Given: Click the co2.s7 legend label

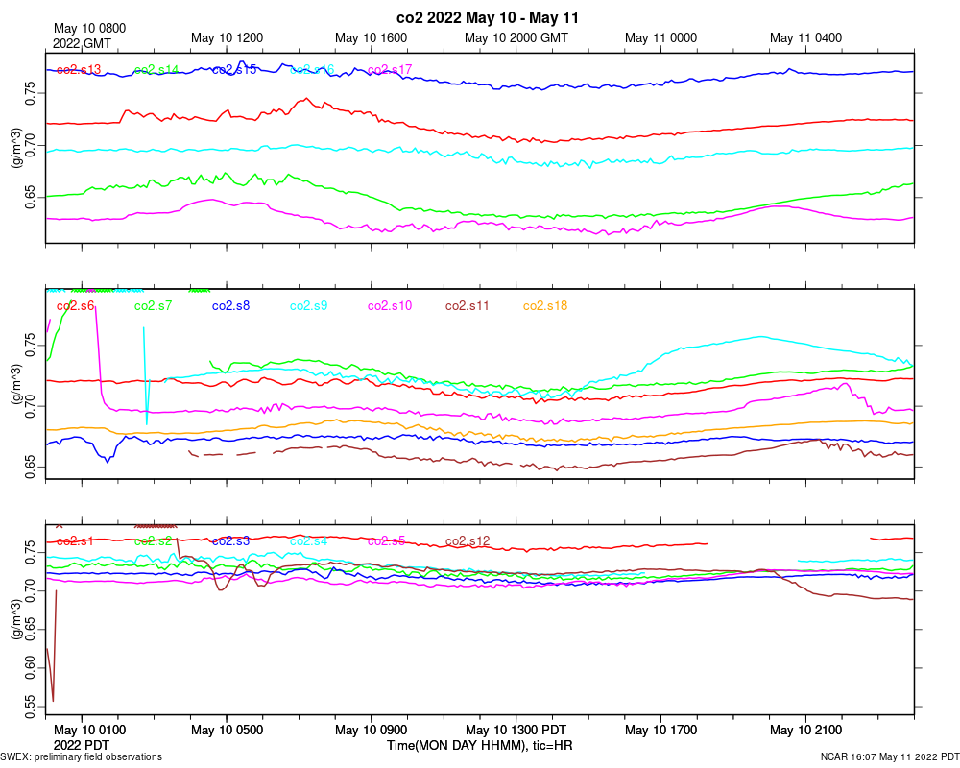Looking at the screenshot, I should [153, 305].
